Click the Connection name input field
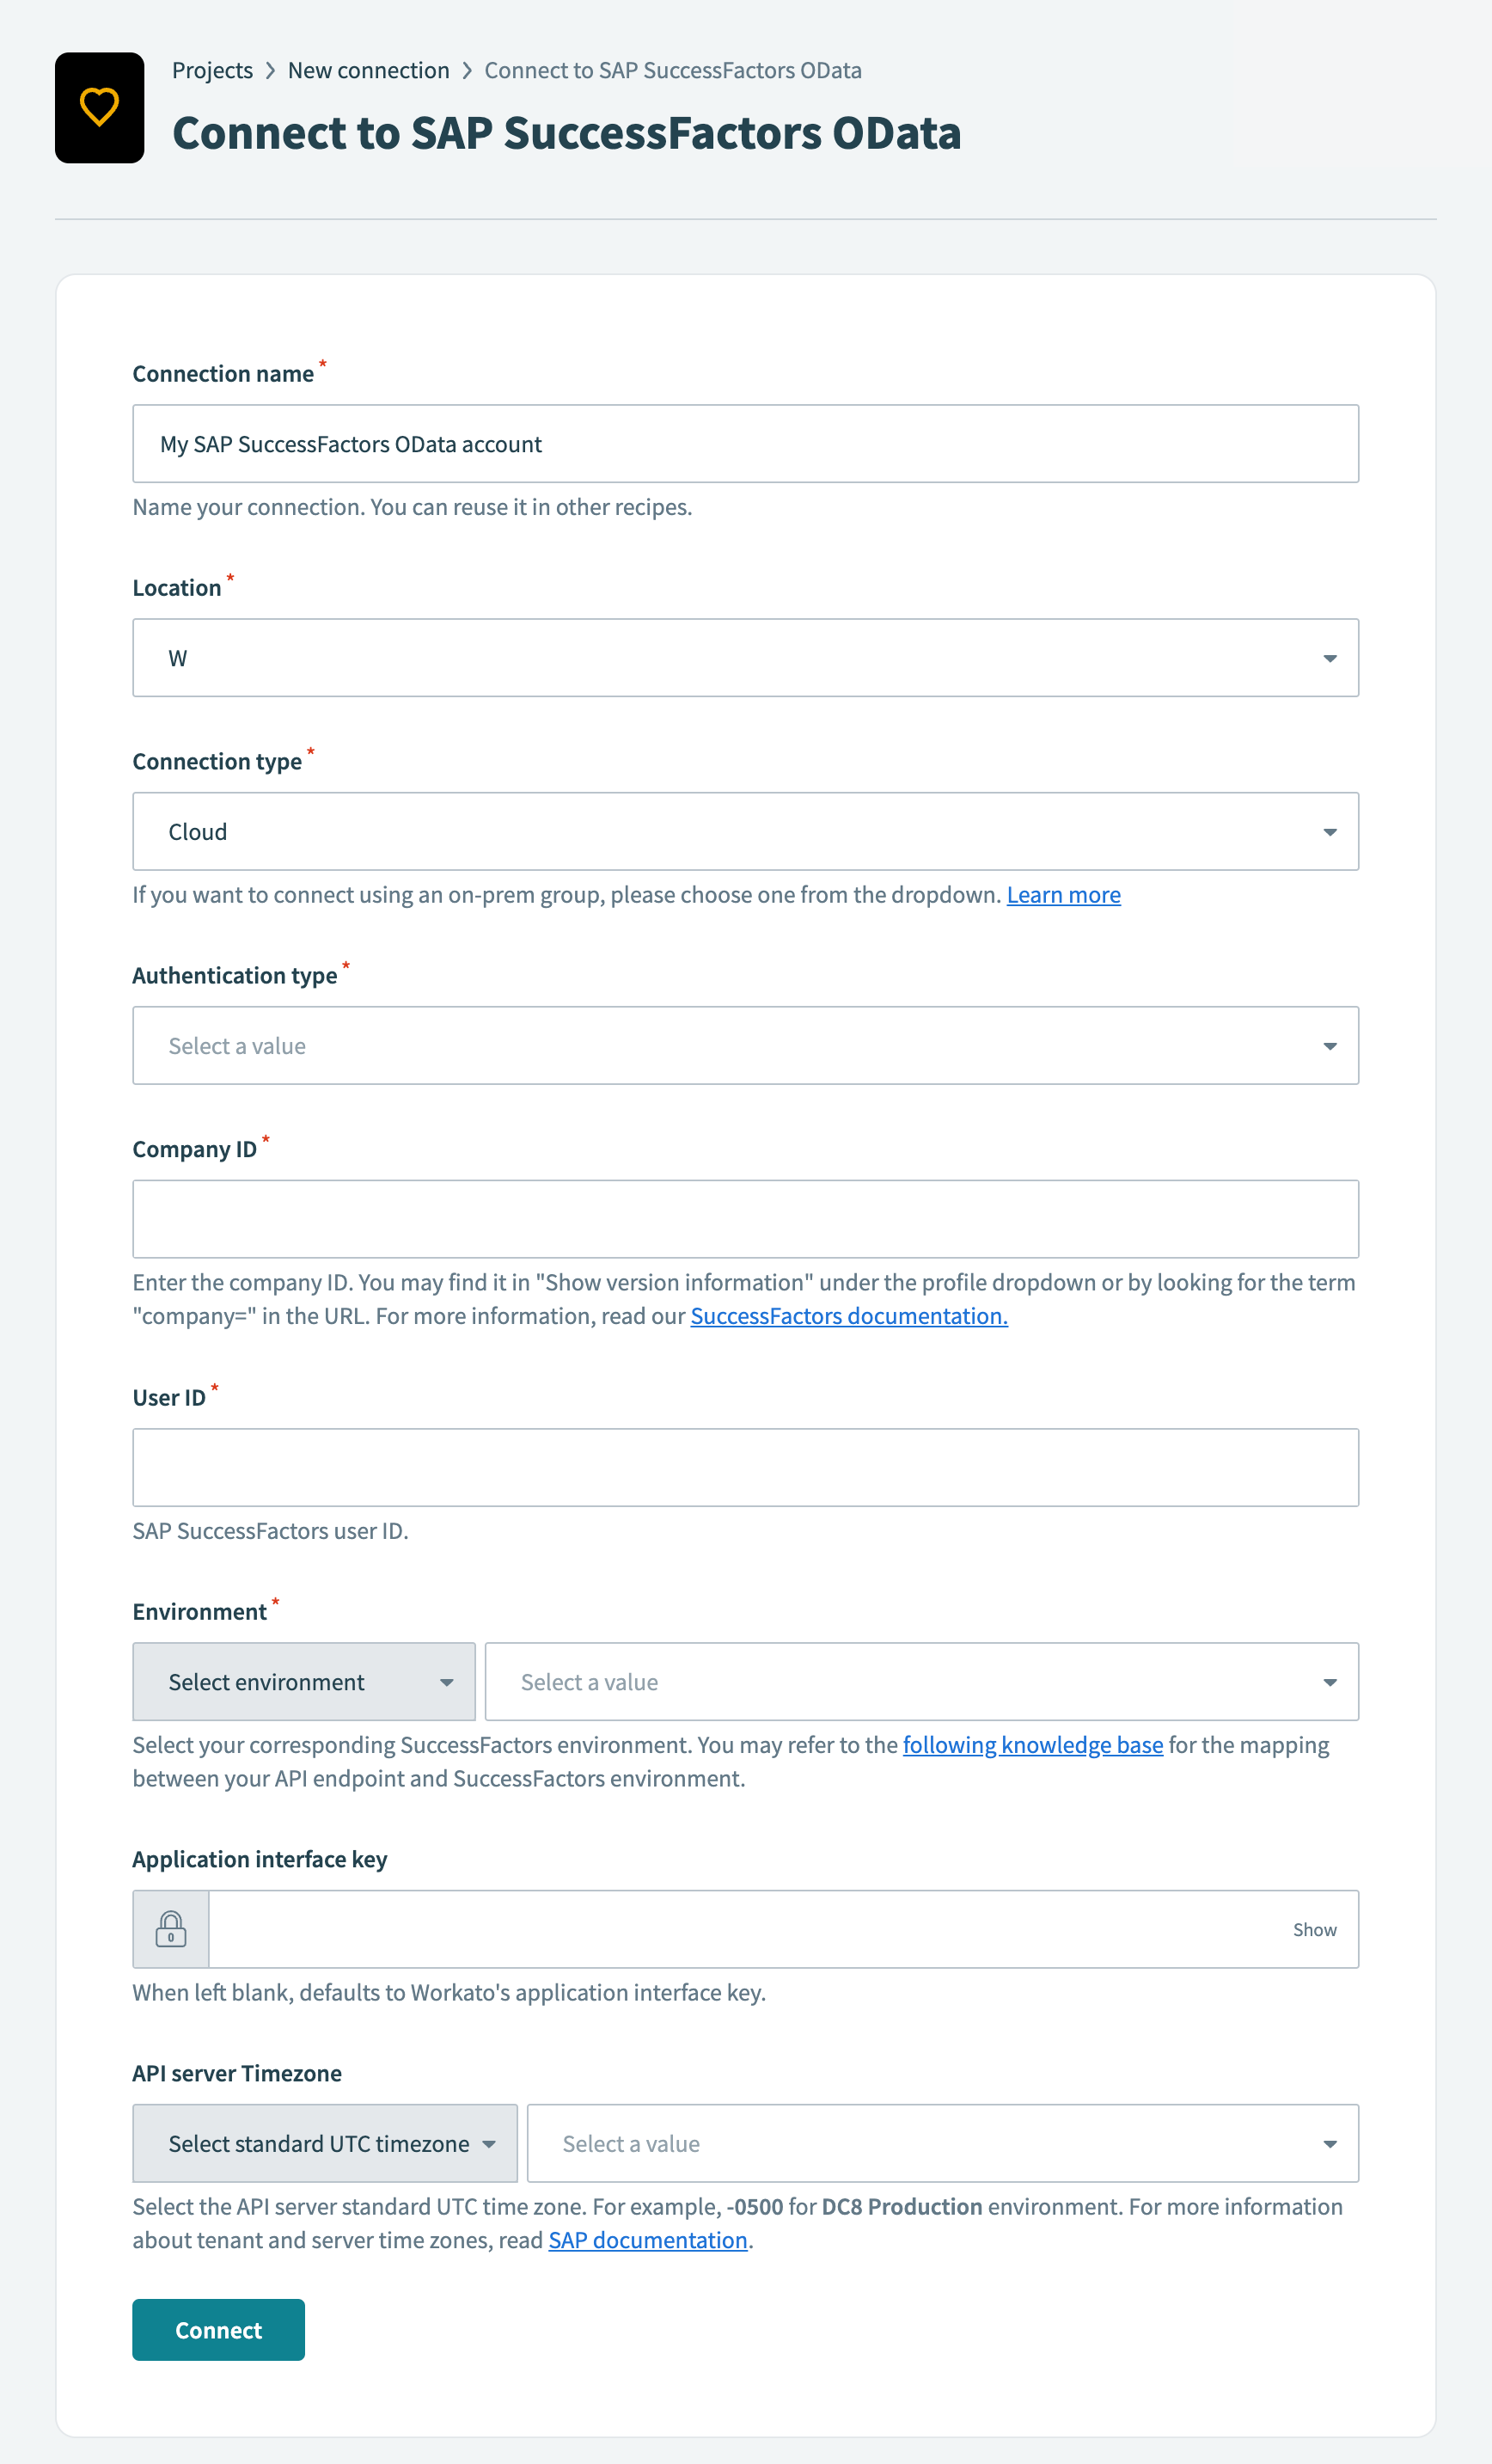This screenshot has width=1492, height=2464. coord(745,443)
